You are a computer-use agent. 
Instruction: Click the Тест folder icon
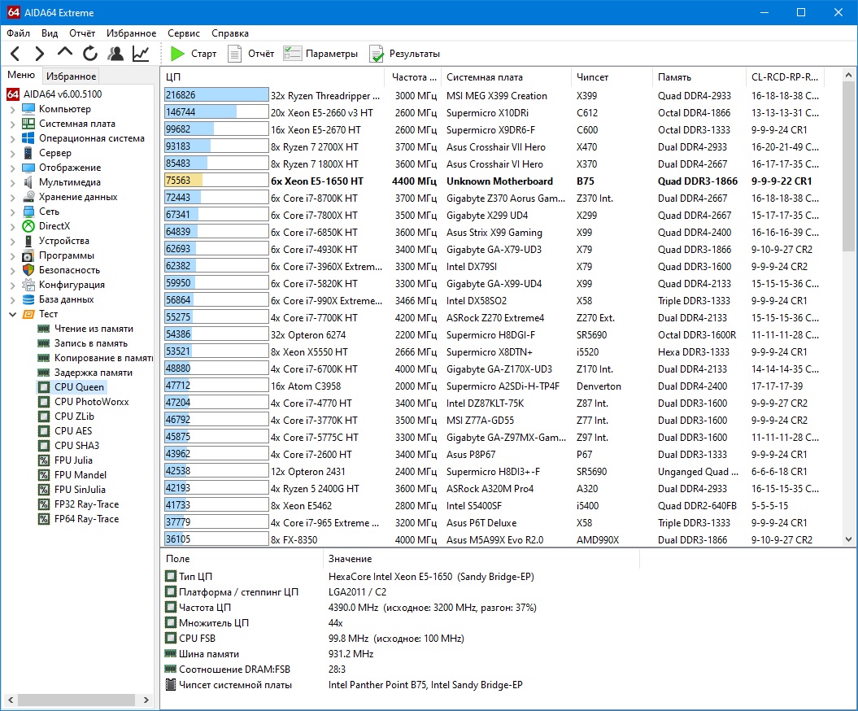click(28, 314)
